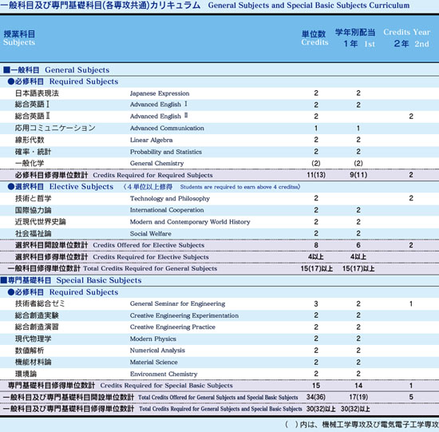Click the '17(19)' first-year offered value

pyautogui.click(x=358, y=397)
